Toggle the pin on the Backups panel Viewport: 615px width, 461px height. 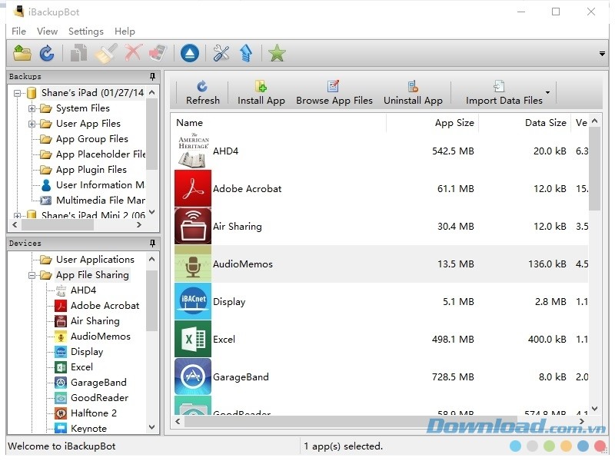pyautogui.click(x=152, y=77)
